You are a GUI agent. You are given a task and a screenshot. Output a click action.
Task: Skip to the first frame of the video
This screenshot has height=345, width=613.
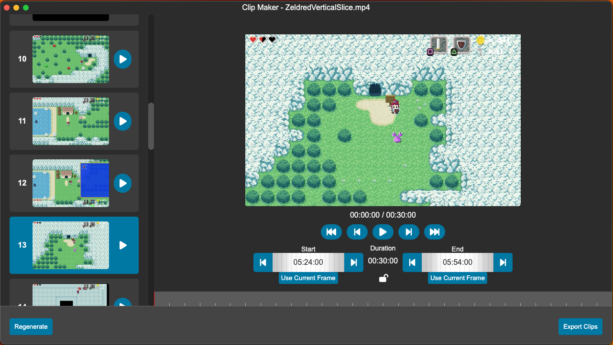(331, 232)
